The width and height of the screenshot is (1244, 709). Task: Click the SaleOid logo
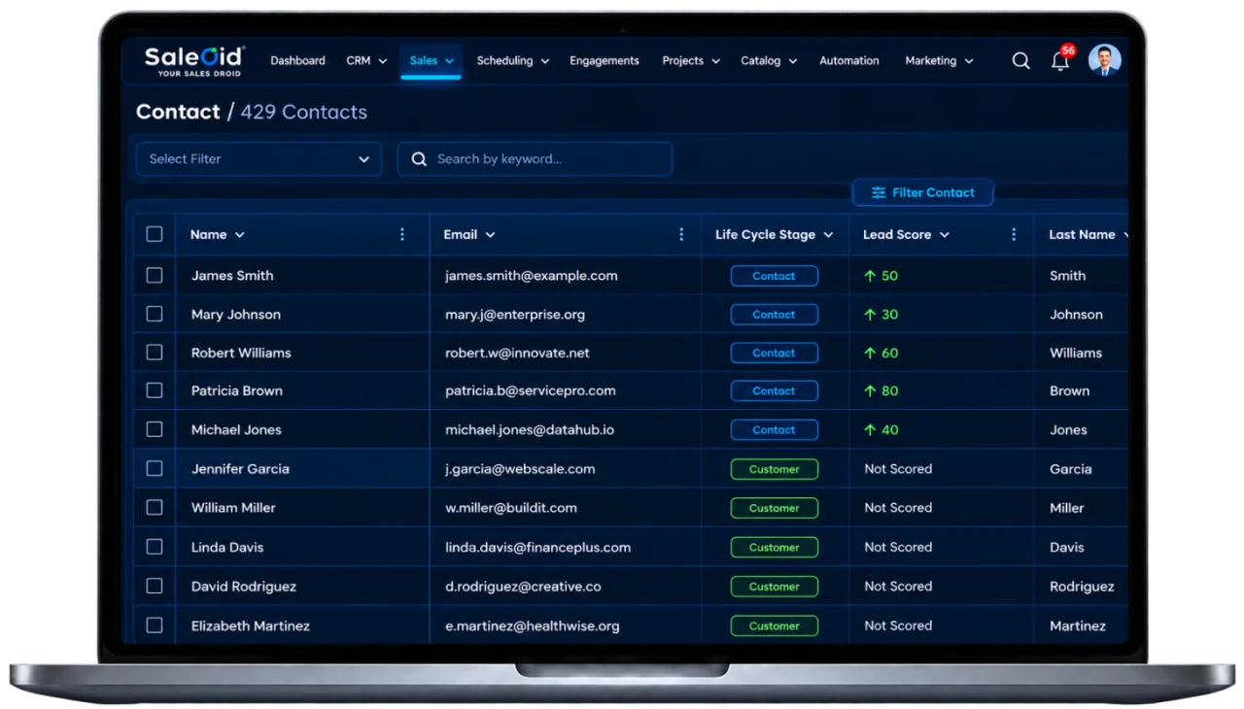click(x=194, y=61)
